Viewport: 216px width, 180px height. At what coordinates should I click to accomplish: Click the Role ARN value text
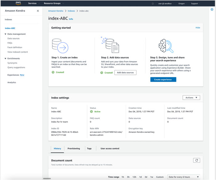(106, 133)
